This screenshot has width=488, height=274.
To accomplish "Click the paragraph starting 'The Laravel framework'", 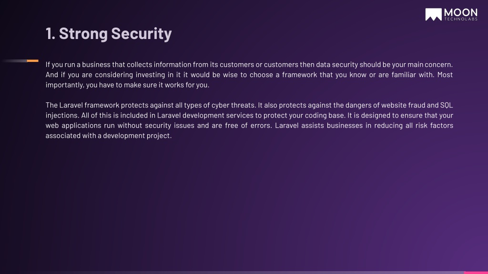I will [x=249, y=120].
